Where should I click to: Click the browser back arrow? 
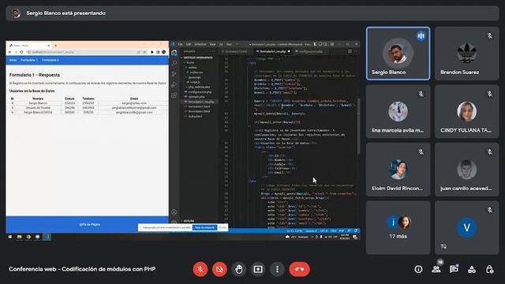tap(10, 52)
